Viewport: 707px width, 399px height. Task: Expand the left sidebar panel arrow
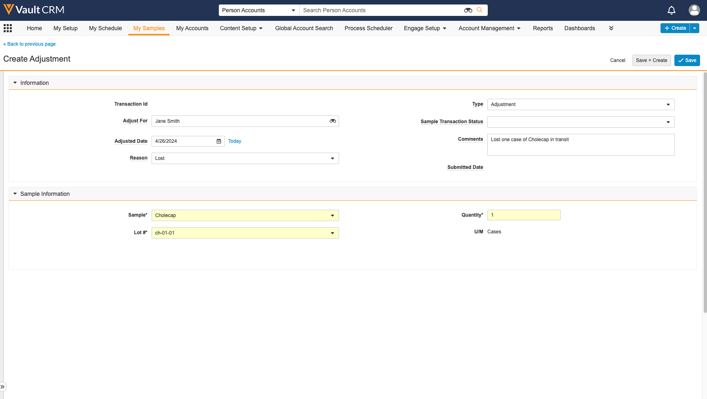tap(3, 386)
